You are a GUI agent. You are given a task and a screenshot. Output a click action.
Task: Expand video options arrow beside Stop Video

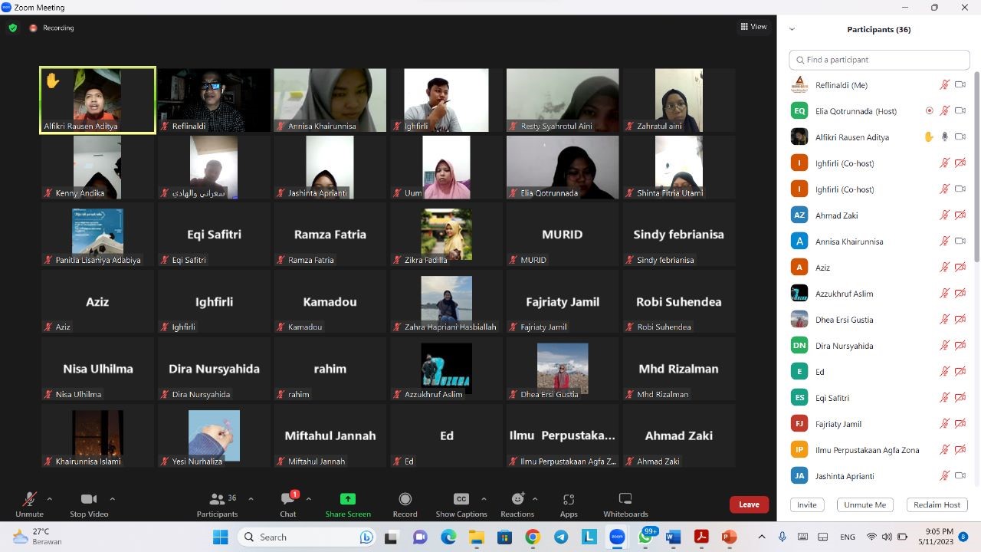[x=113, y=498]
